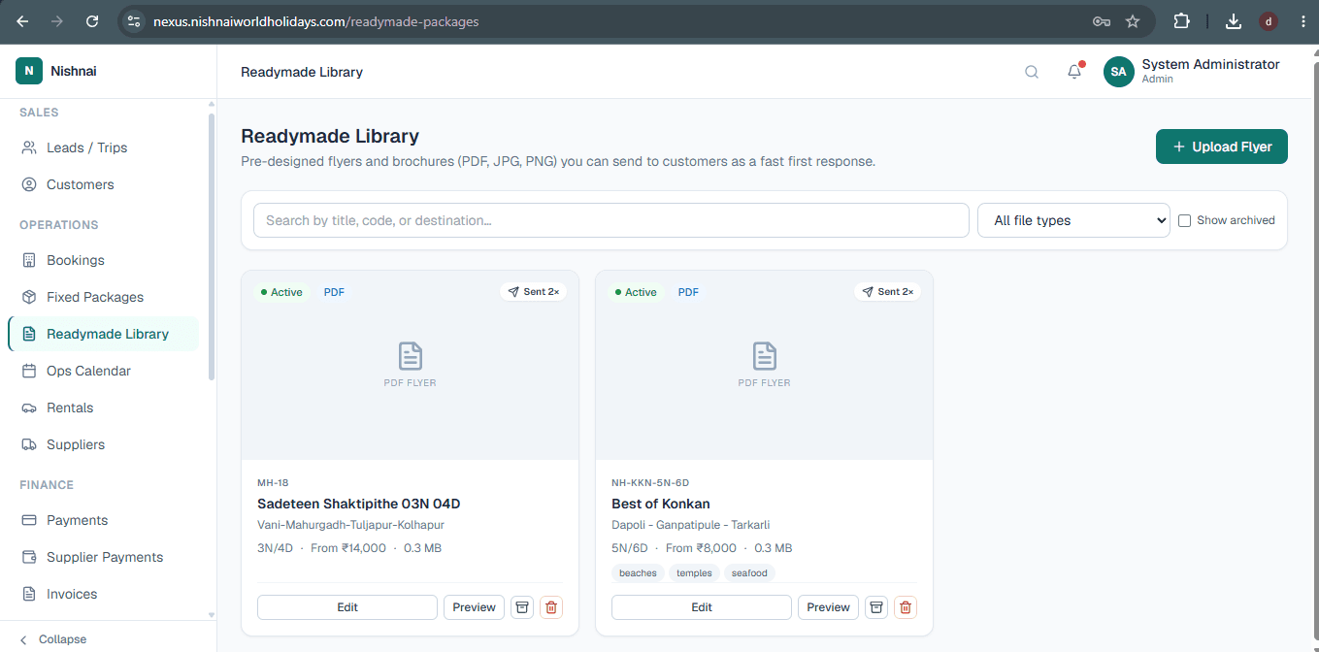Click the PDF flyer icon on Sadeteen card
The width and height of the screenshot is (1319, 652).
point(411,356)
